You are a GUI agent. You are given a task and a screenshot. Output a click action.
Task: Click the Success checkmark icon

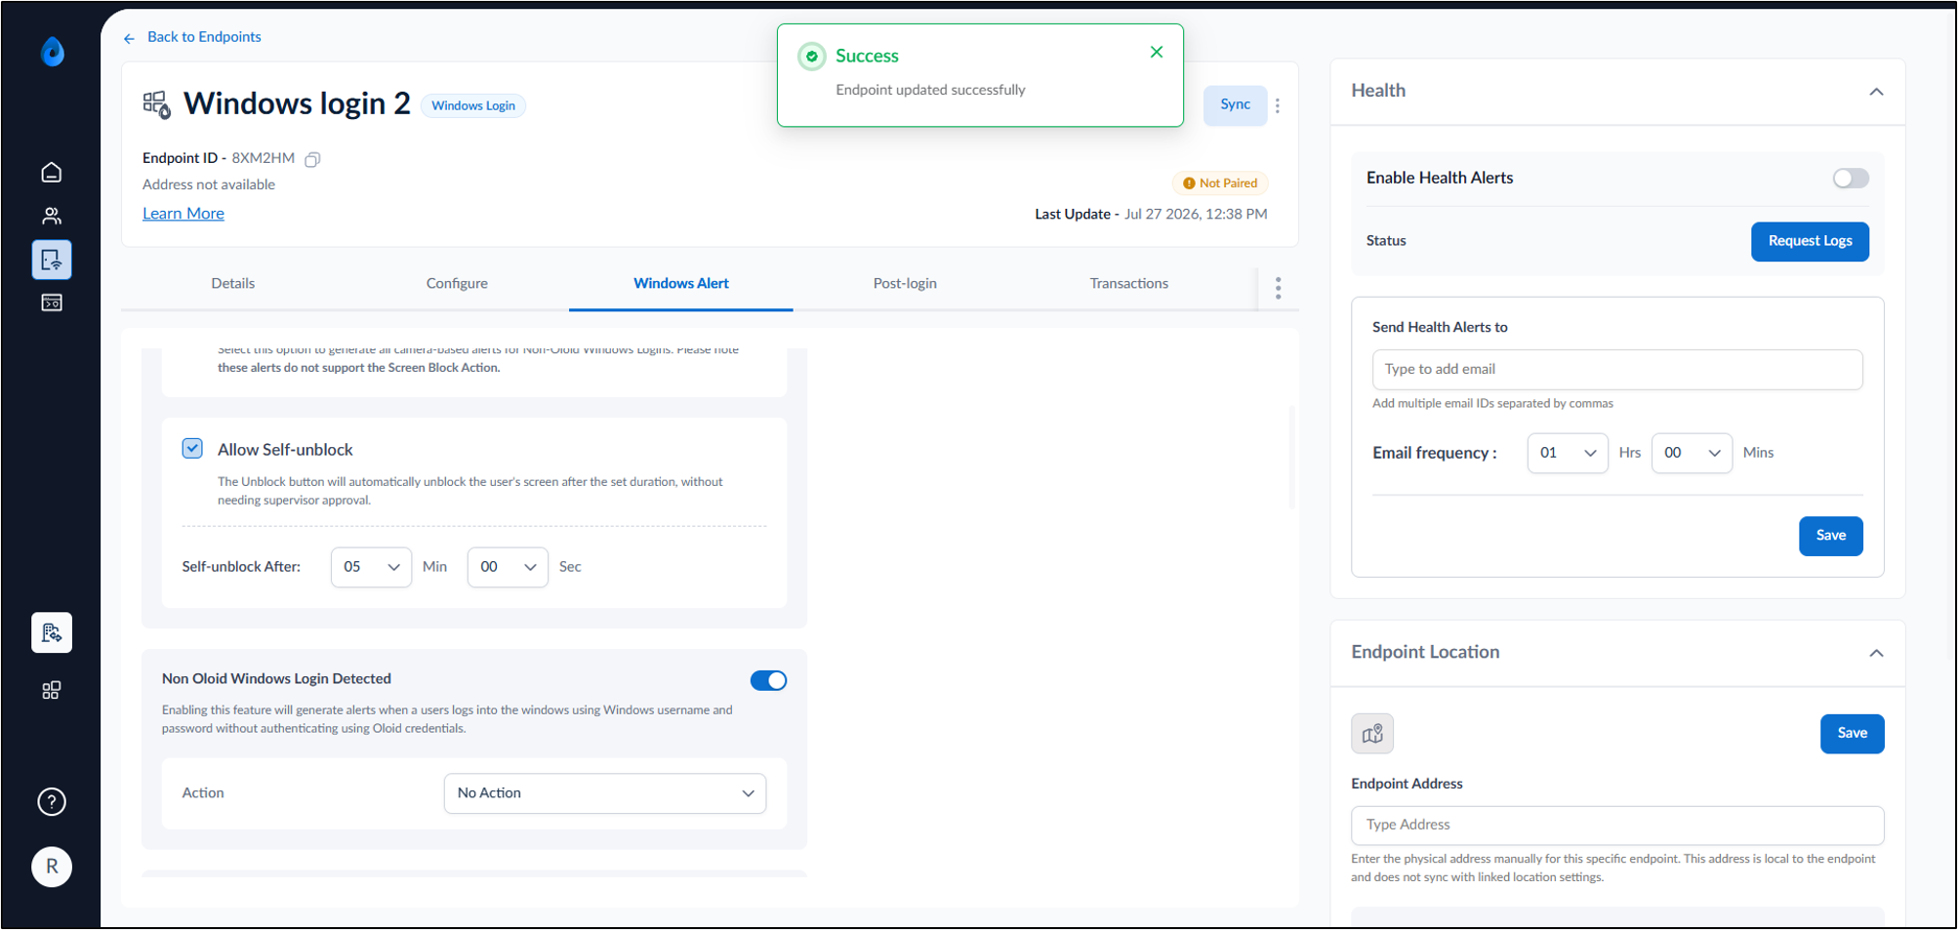click(812, 57)
